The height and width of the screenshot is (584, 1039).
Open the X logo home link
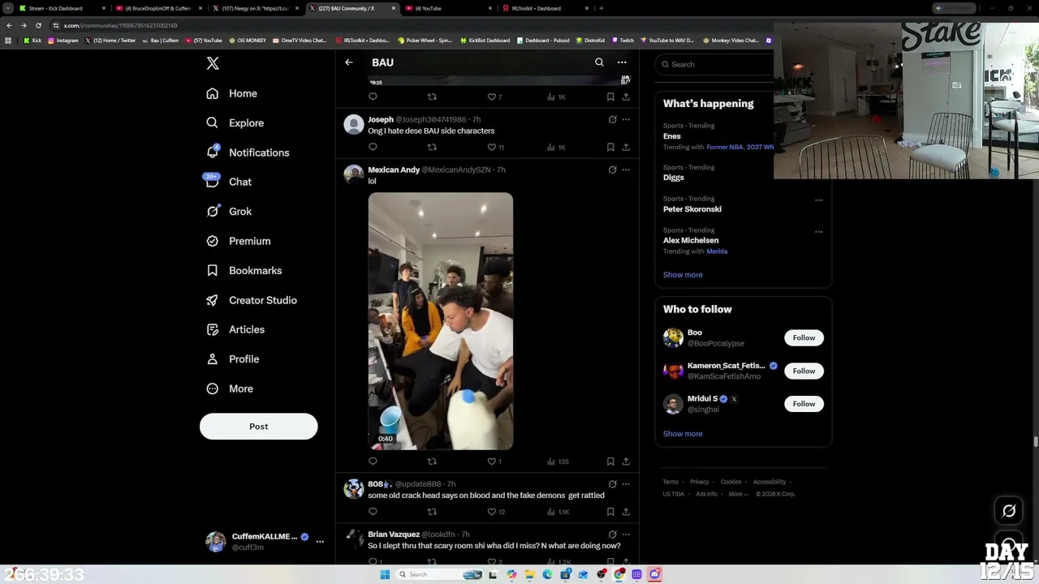pos(213,63)
